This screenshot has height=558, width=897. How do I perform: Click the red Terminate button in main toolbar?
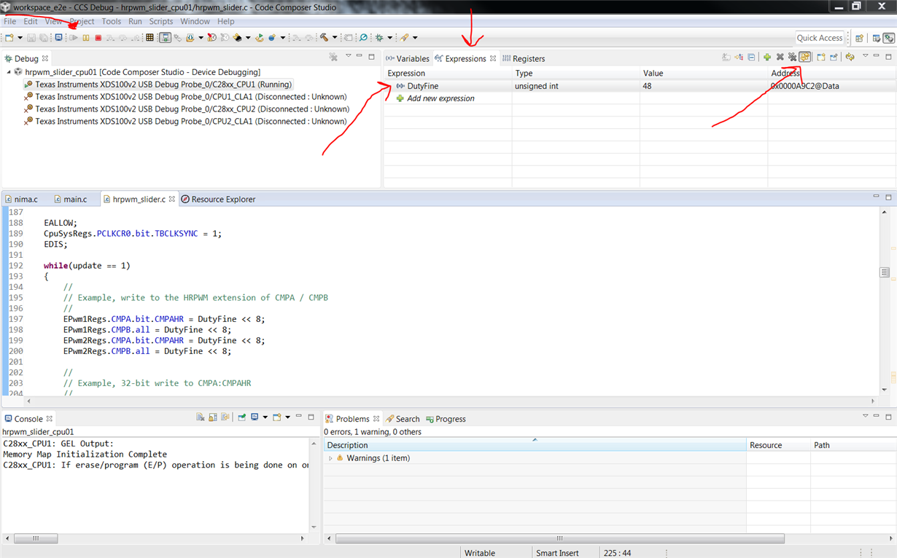pyautogui.click(x=98, y=37)
